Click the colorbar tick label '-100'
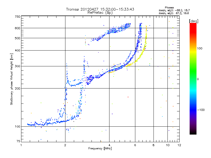 coord(201,110)
